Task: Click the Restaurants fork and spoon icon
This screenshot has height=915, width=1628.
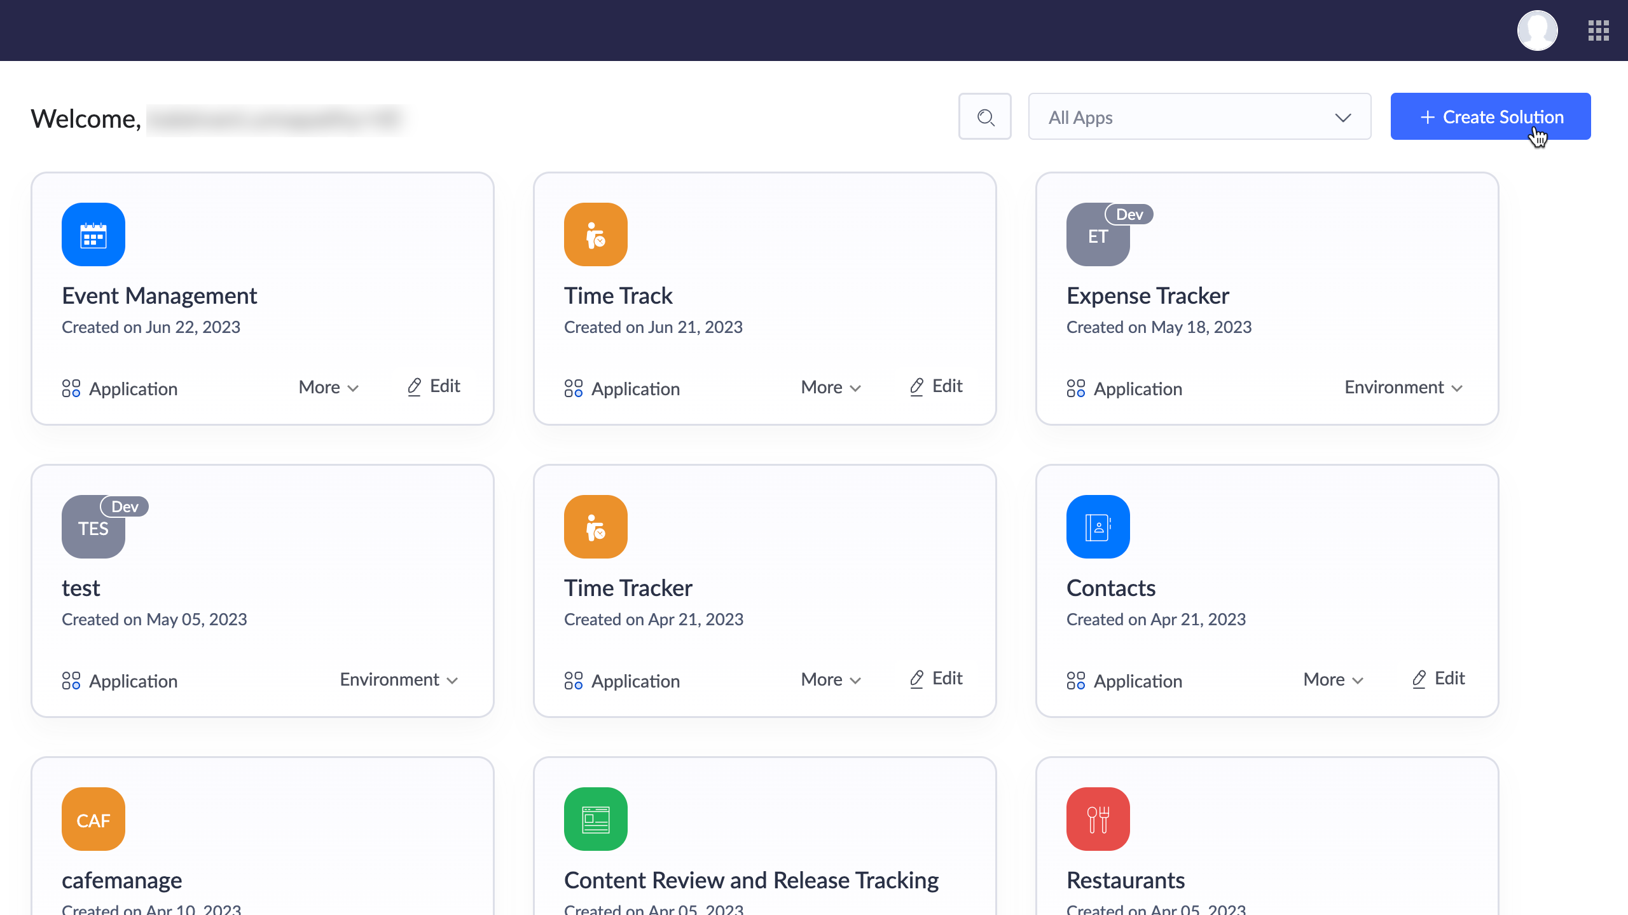Action: (1098, 819)
